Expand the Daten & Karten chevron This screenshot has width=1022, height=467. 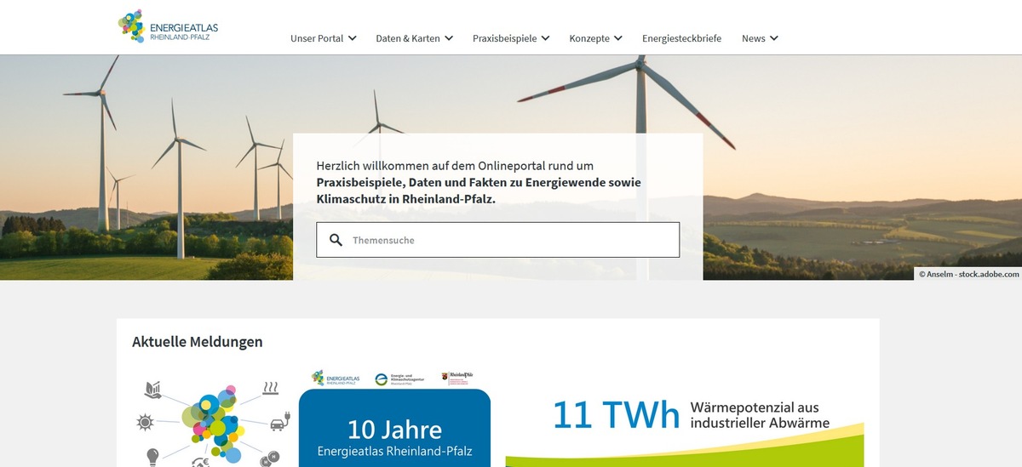(449, 38)
